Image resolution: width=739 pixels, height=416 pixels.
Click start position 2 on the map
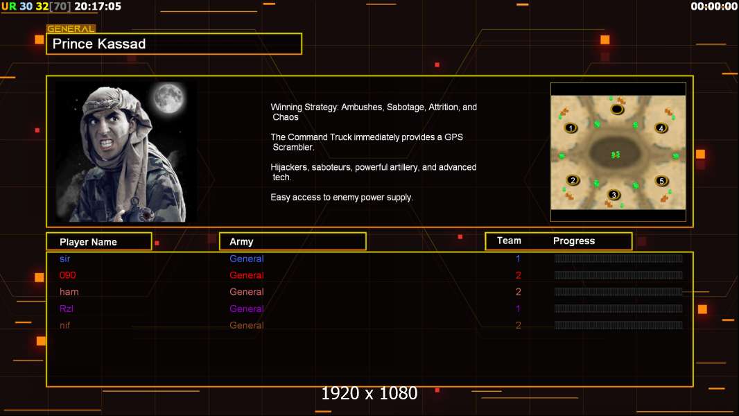tap(573, 180)
